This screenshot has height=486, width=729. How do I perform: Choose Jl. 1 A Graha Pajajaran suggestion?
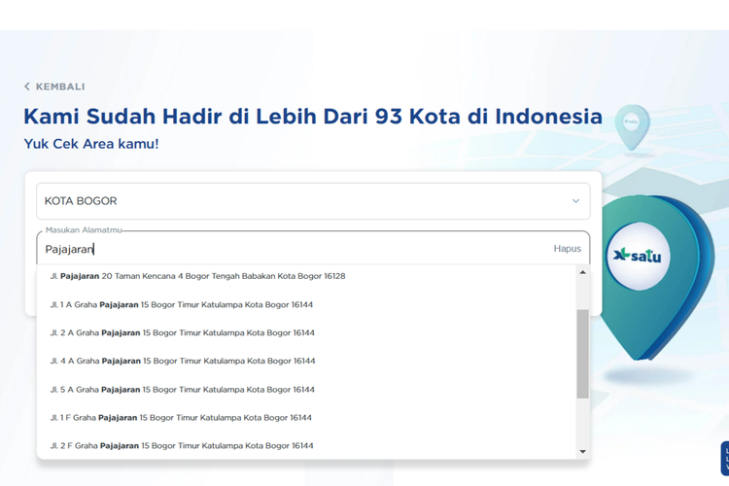tap(182, 304)
